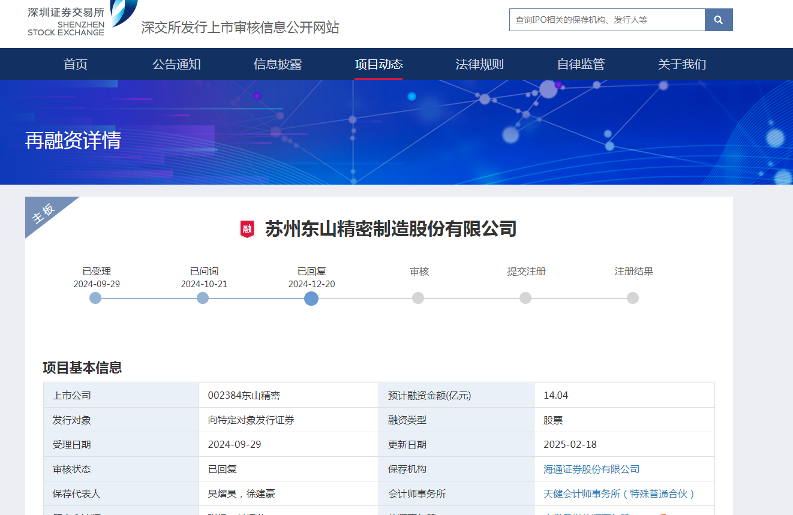Click the 2024-12-20 date under 已回复
This screenshot has width=793, height=515.
coord(311,284)
